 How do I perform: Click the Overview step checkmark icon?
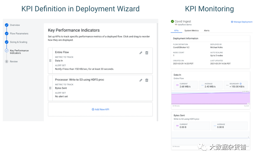coord(7,25)
